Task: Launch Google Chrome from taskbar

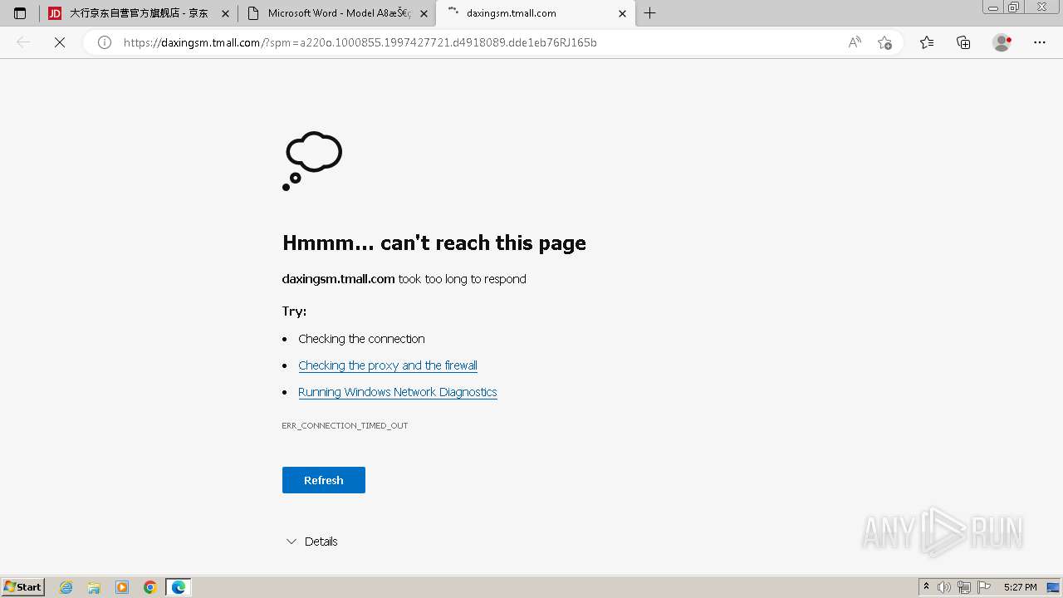Action: tap(150, 587)
